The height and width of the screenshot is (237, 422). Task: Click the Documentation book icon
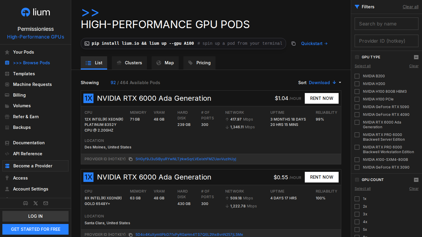point(7,143)
